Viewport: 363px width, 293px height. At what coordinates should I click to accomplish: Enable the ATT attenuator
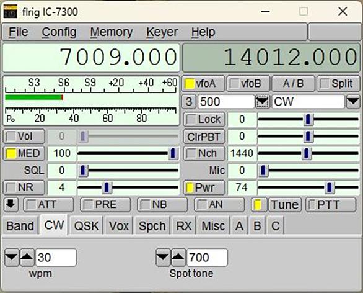coord(48,204)
